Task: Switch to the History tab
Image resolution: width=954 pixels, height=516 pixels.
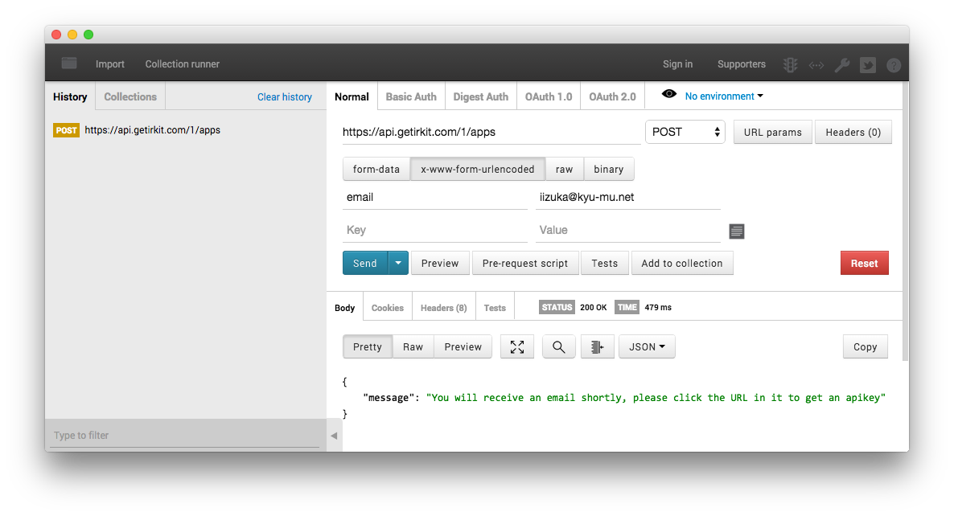Action: 70,96
